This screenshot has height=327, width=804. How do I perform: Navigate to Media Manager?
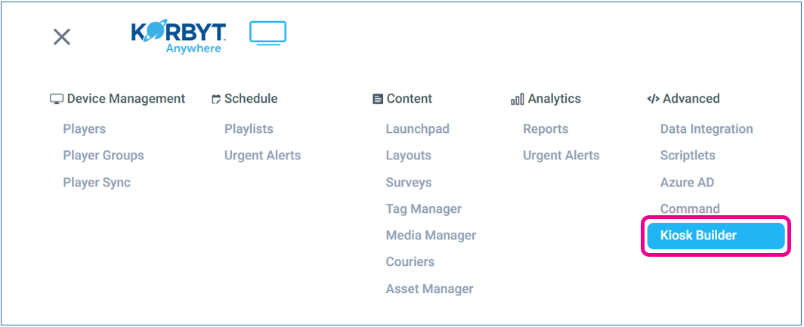pyautogui.click(x=431, y=235)
